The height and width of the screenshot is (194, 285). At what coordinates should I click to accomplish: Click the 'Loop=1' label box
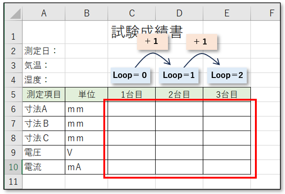(x=179, y=75)
